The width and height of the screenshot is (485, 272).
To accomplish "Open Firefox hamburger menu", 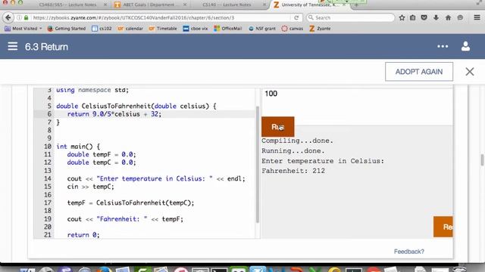I will (x=477, y=17).
